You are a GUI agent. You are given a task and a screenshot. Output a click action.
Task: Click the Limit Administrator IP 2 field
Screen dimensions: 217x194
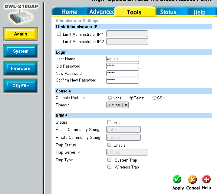(x=127, y=42)
